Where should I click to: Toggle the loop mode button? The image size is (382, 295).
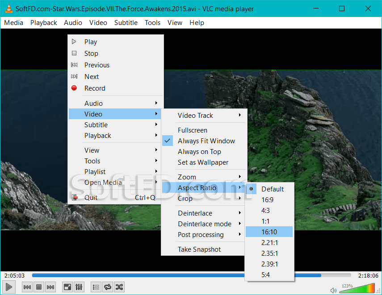107,287
